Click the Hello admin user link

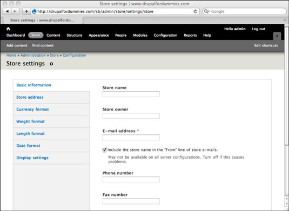coord(235,29)
